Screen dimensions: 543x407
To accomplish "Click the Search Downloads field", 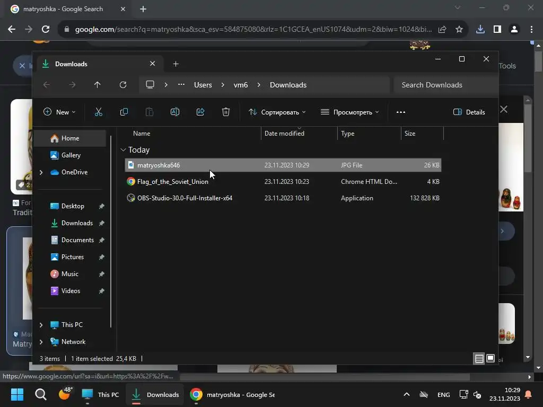I will (x=445, y=85).
